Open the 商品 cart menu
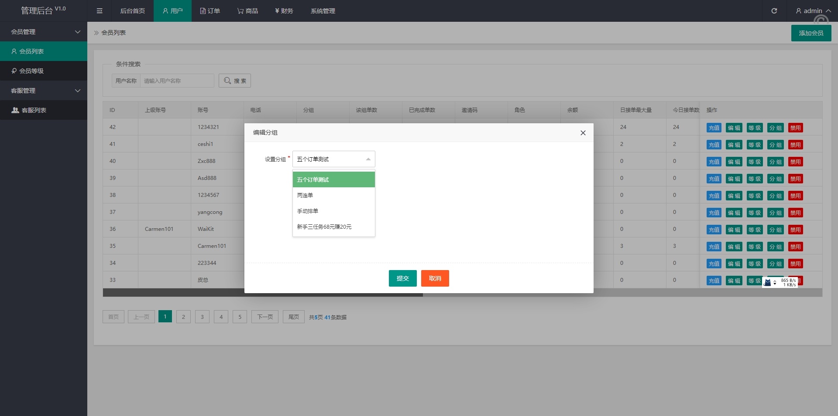This screenshot has width=838, height=416. (247, 11)
